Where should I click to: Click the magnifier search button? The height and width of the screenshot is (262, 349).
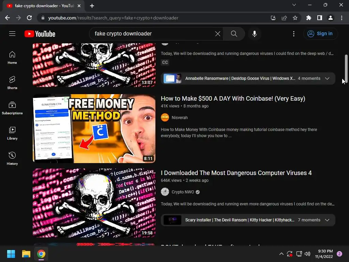coord(234,34)
